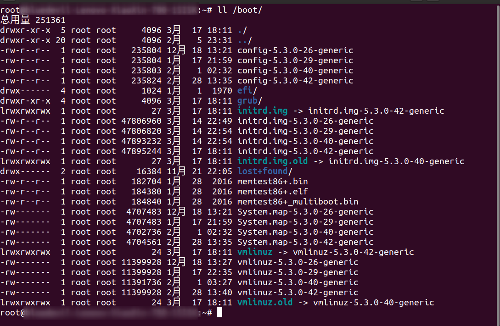The image size is (500, 326).
Task: Click the 'efi/' directory name
Action: point(247,91)
